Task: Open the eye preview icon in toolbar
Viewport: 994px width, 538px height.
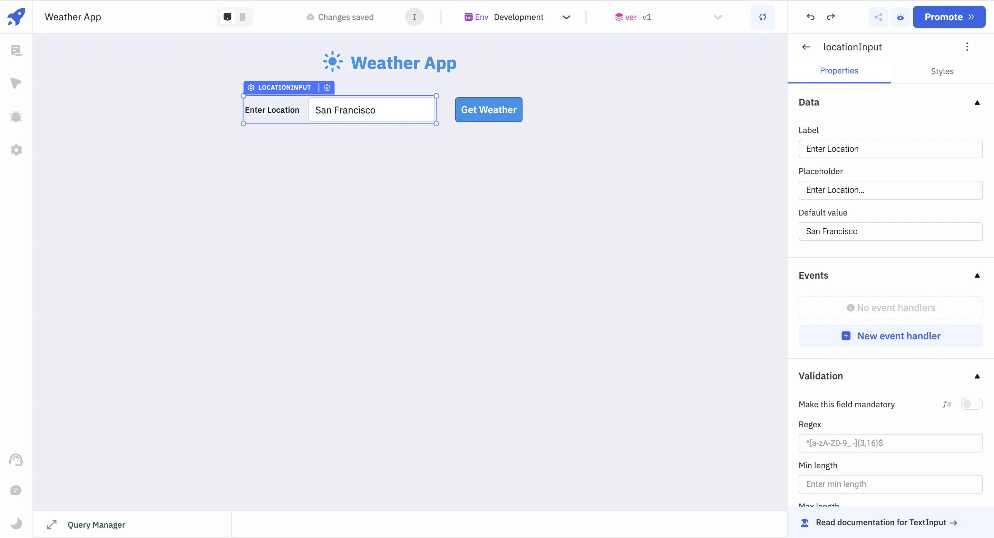Action: (900, 17)
